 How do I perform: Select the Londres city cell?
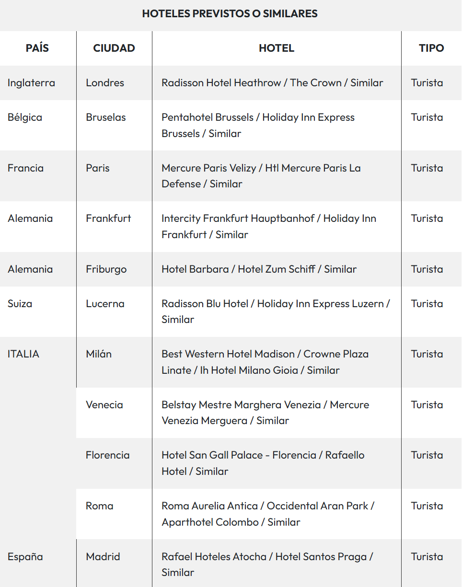coord(105,83)
